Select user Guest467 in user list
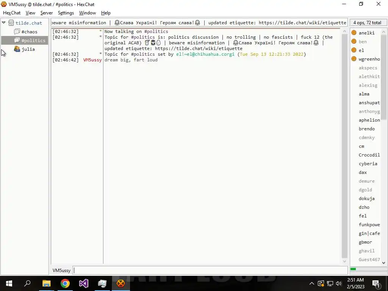This screenshot has width=388, height=291. point(369,259)
